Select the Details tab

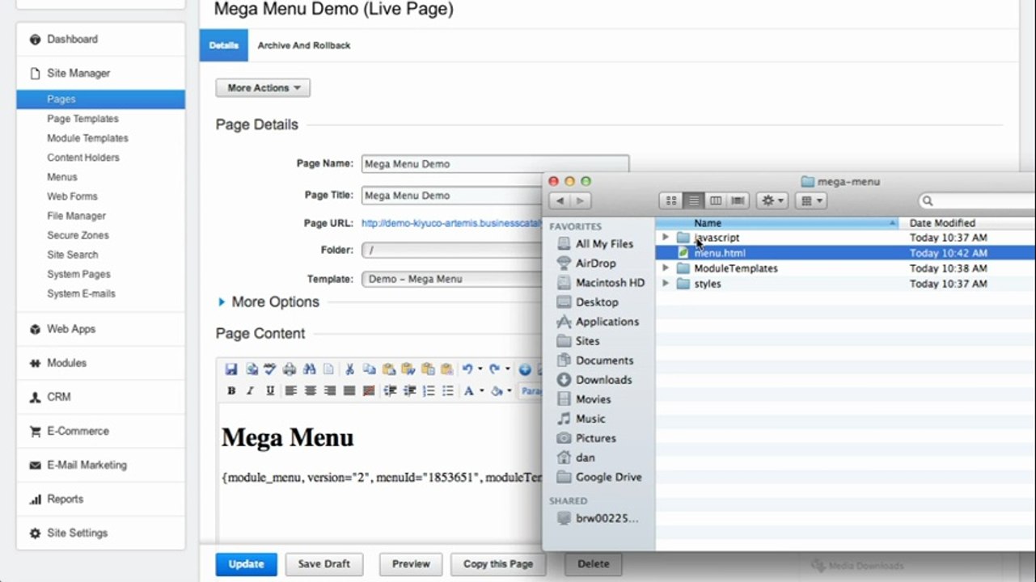tap(224, 46)
